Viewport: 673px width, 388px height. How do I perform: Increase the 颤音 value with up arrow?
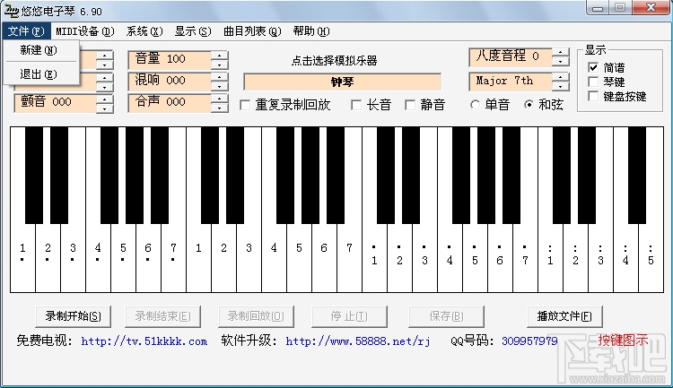coord(105,99)
